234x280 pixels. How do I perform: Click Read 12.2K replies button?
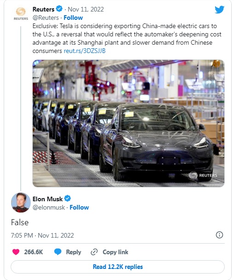coord(117,267)
